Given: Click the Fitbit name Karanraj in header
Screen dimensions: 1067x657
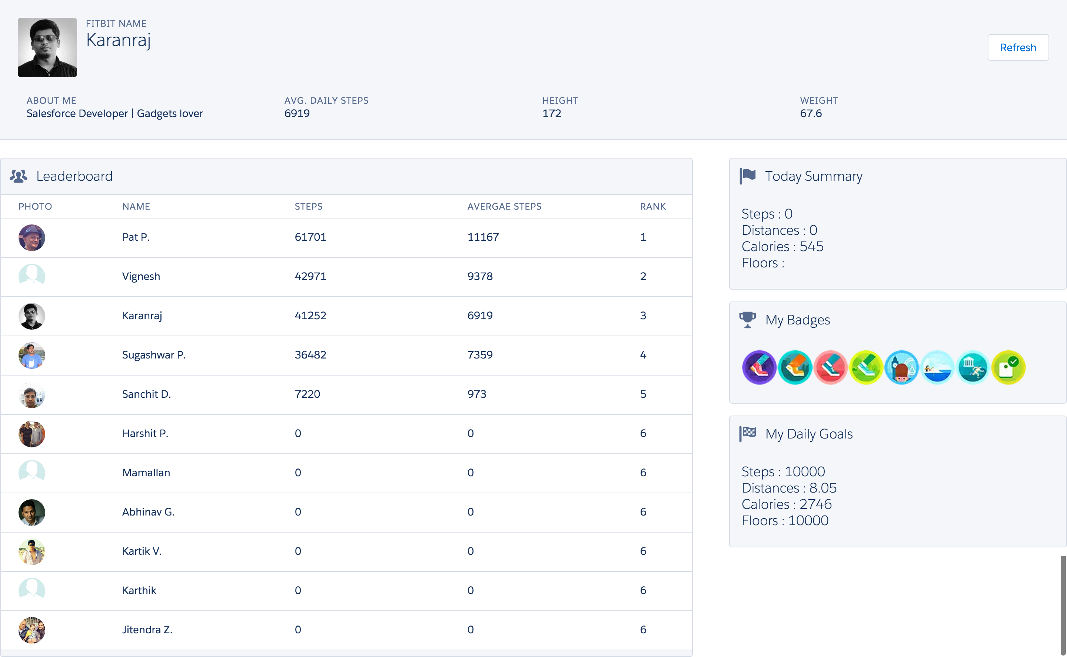Looking at the screenshot, I should (x=118, y=40).
